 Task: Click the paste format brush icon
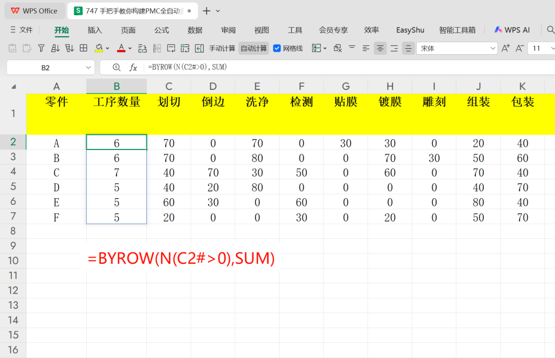click(x=27, y=48)
